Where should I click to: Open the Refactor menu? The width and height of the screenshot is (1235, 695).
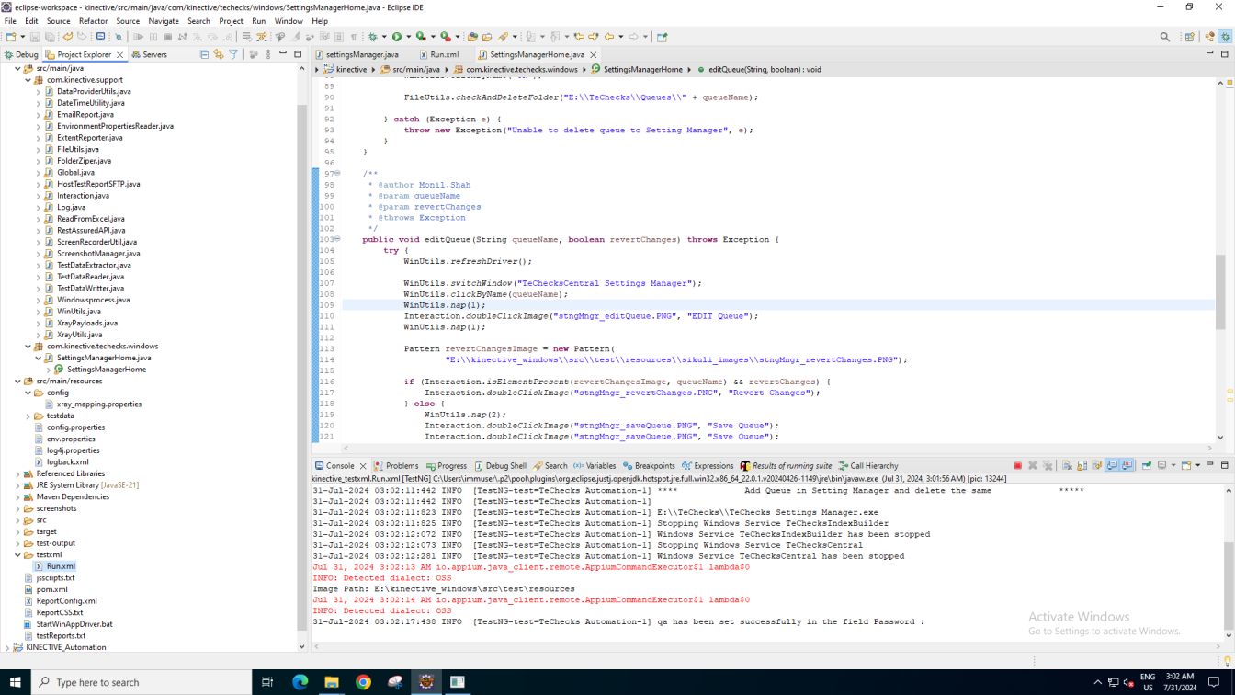(x=93, y=21)
